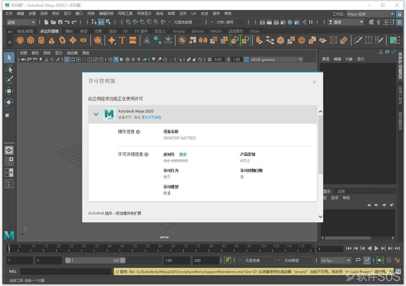The width and height of the screenshot is (406, 286).
Task: Activate the Lasso select tool
Action: 9,69
